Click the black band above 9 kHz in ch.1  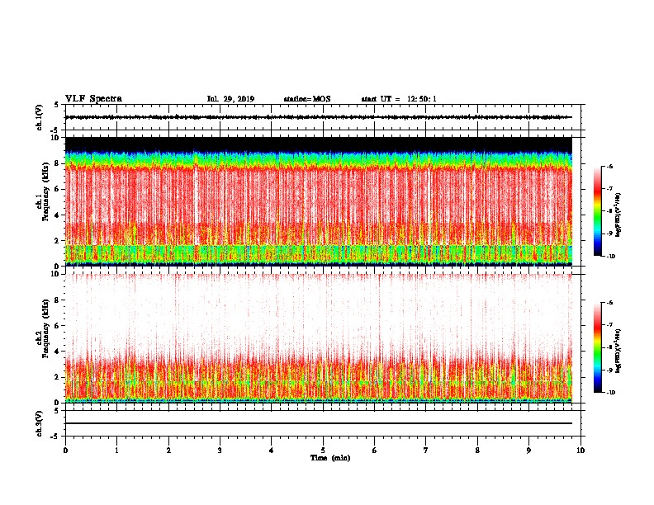pos(319,144)
